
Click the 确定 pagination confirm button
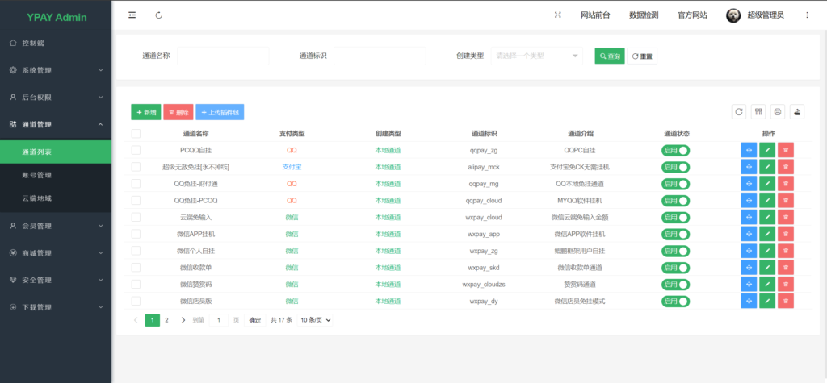(254, 320)
